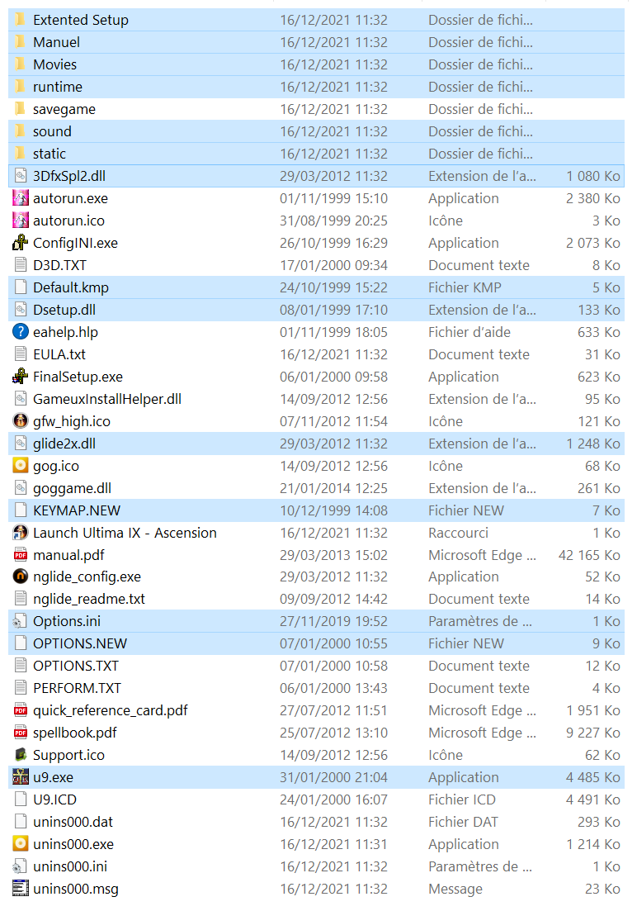The height and width of the screenshot is (911, 637).
Task: Click the savegame folder icon
Action: point(21,109)
